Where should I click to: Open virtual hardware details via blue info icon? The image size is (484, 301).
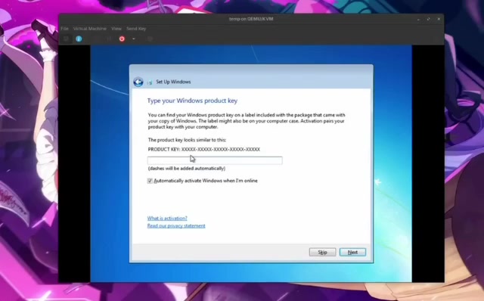79,39
